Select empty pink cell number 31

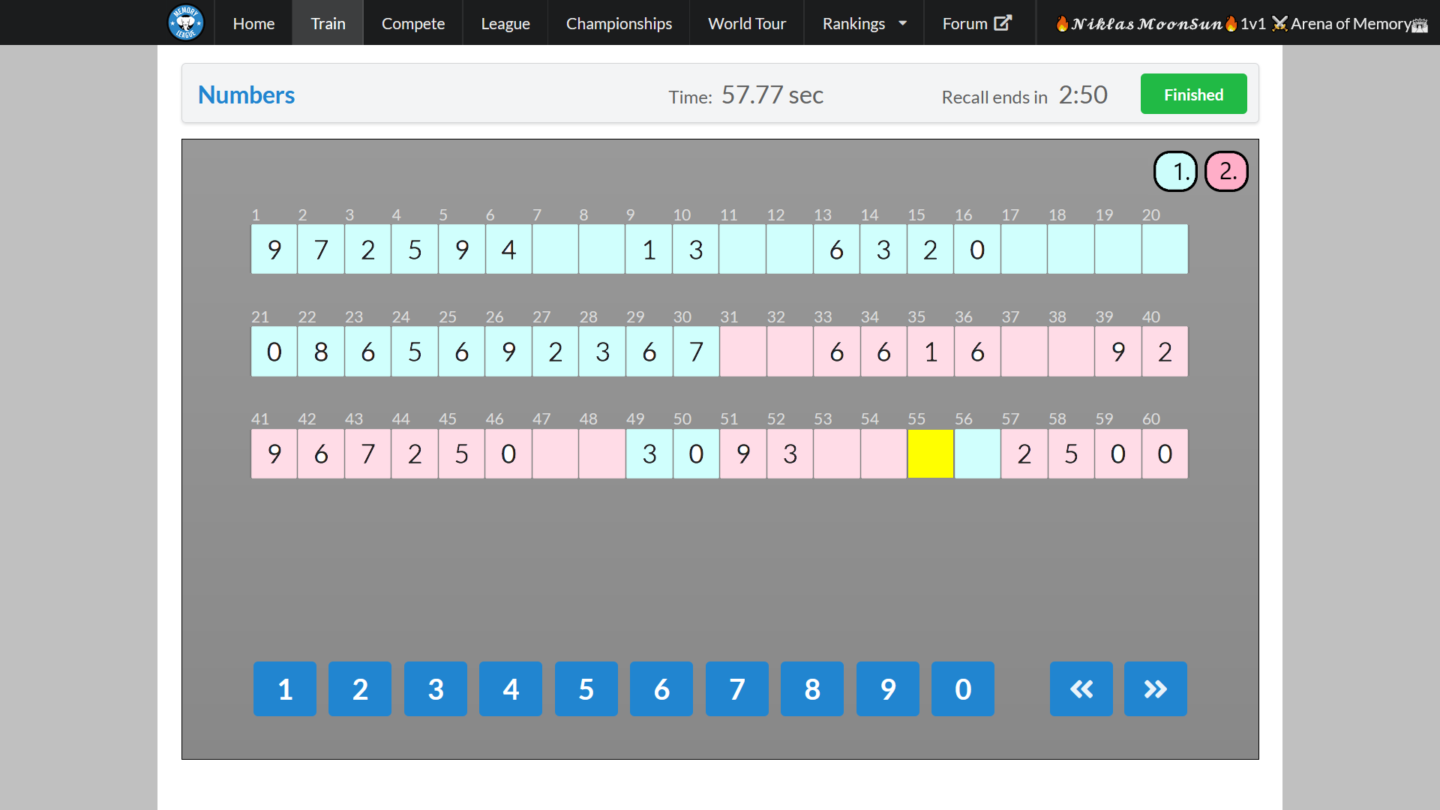click(742, 352)
